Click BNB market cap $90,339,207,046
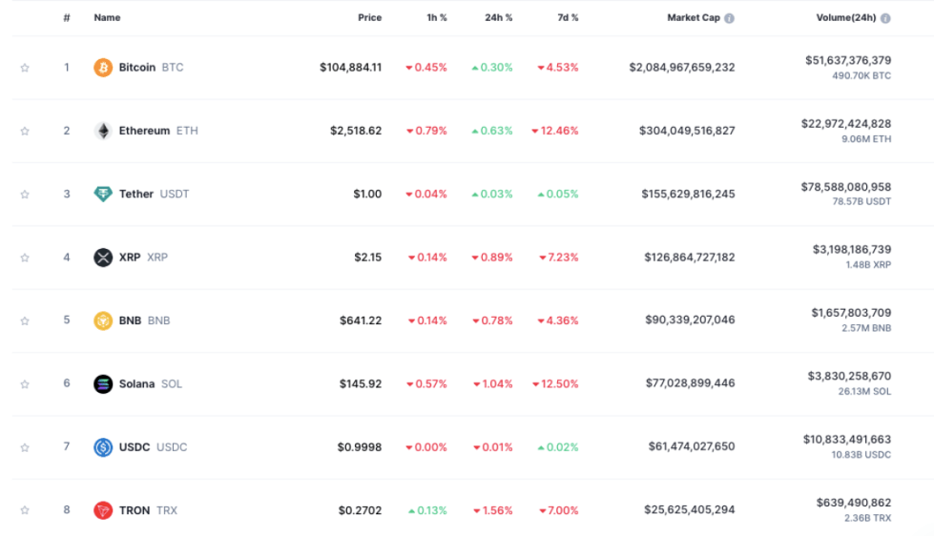This screenshot has width=934, height=536. [691, 320]
